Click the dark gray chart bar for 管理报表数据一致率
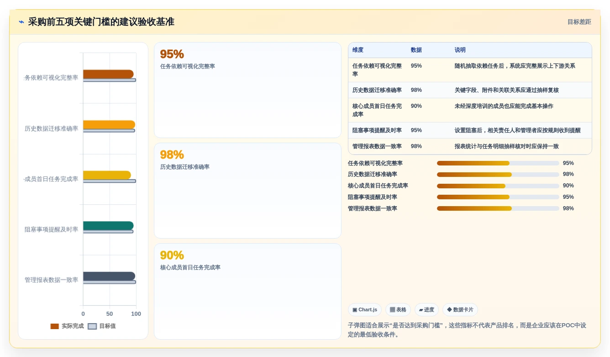This screenshot has width=610, height=357. coord(109,276)
